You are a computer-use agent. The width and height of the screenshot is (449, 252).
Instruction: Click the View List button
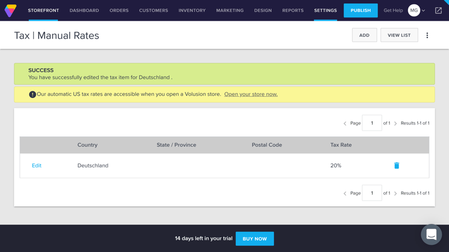(399, 35)
